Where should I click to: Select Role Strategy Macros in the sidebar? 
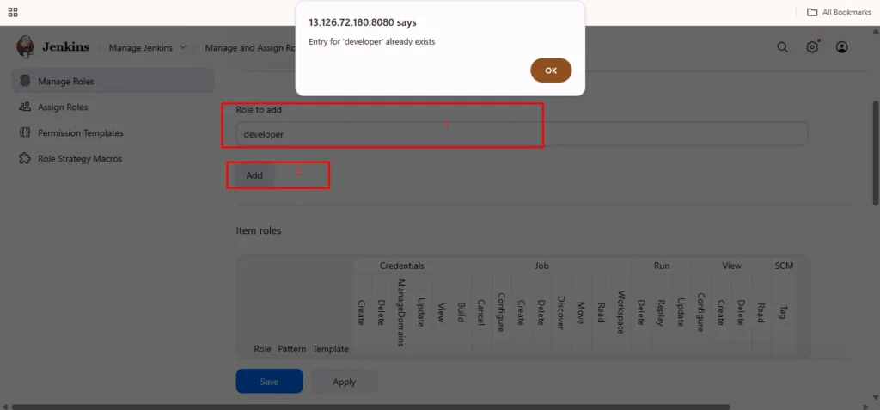tap(79, 159)
